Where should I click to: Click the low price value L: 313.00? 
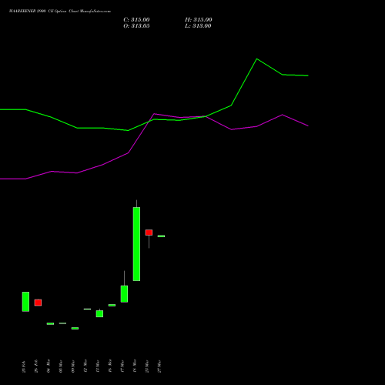[198, 26]
